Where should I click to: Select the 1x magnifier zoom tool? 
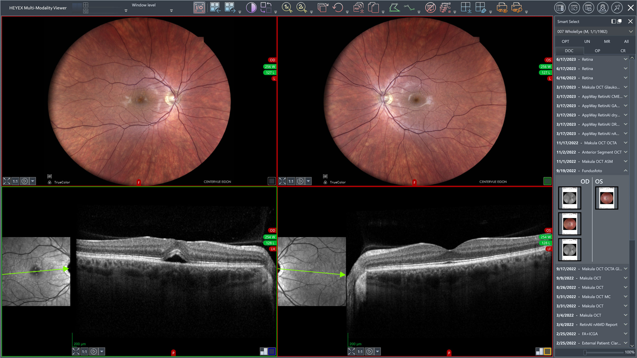pyautogui.click(x=287, y=8)
